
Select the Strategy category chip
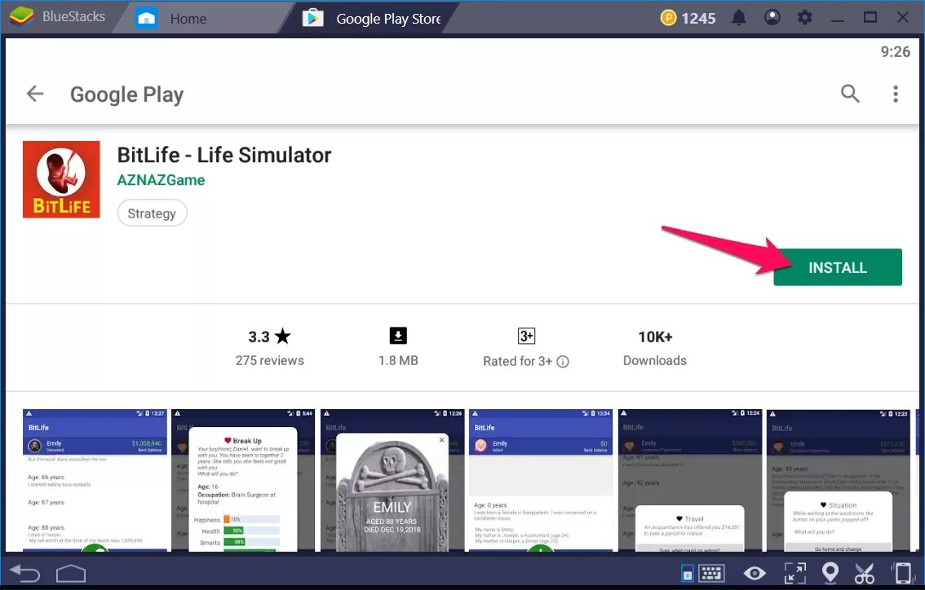153,213
